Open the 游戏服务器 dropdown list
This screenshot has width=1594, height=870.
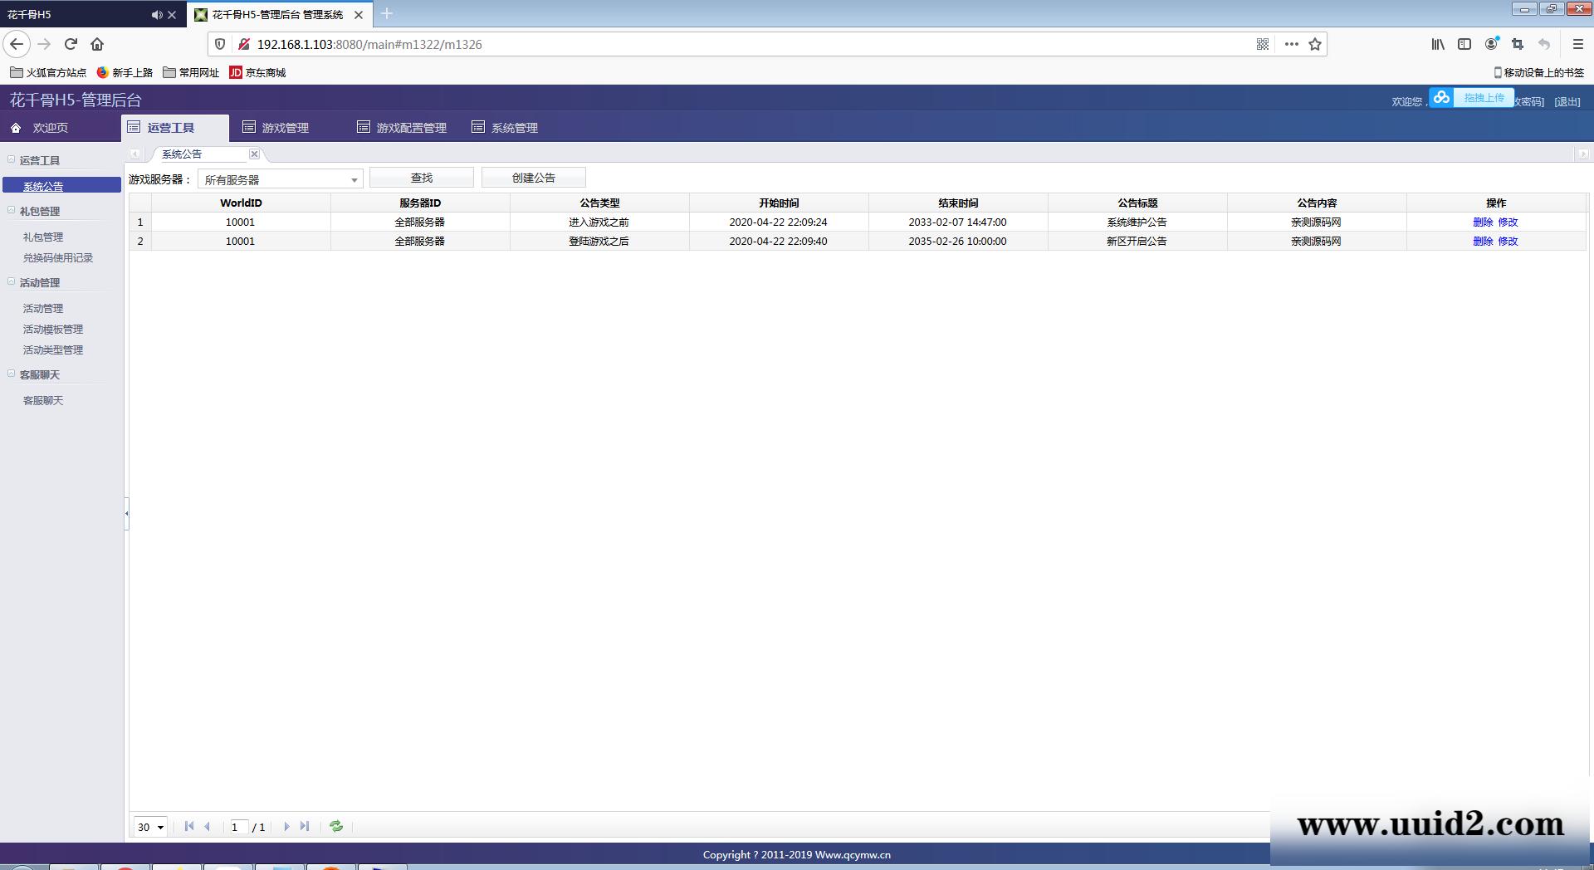pyautogui.click(x=354, y=179)
